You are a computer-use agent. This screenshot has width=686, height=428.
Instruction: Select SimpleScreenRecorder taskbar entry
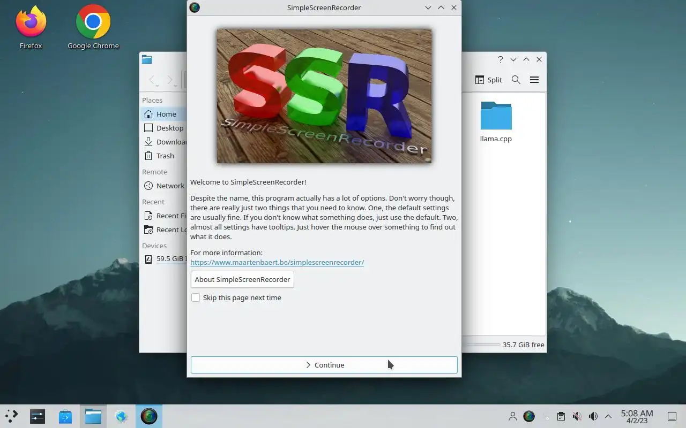click(x=149, y=416)
